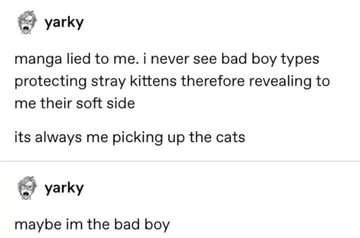Click the word 'picking' in the post
Viewport: 360px width, 238px height.
(137, 138)
